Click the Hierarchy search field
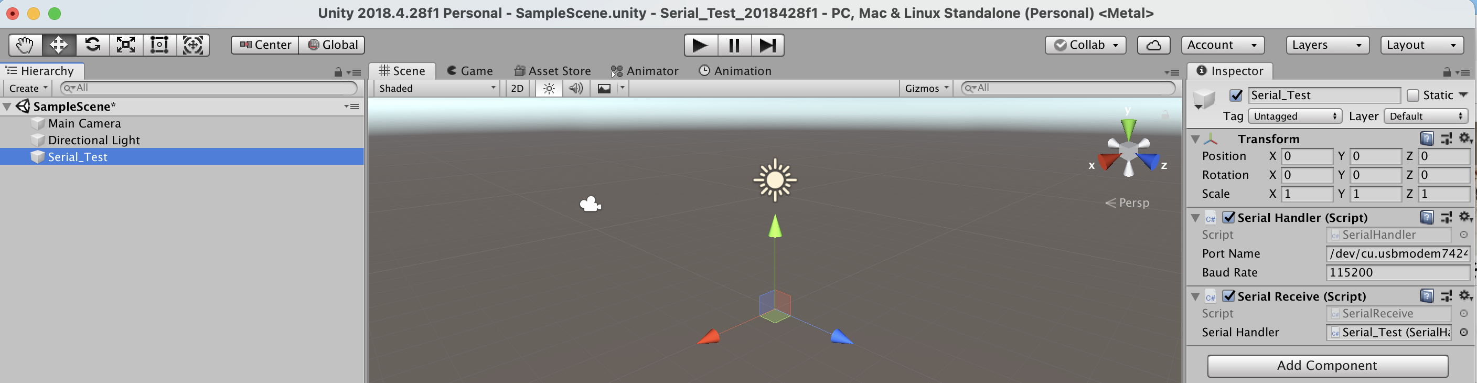The height and width of the screenshot is (383, 1477). click(209, 88)
